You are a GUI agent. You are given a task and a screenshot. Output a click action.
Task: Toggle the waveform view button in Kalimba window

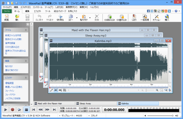click(56, 90)
